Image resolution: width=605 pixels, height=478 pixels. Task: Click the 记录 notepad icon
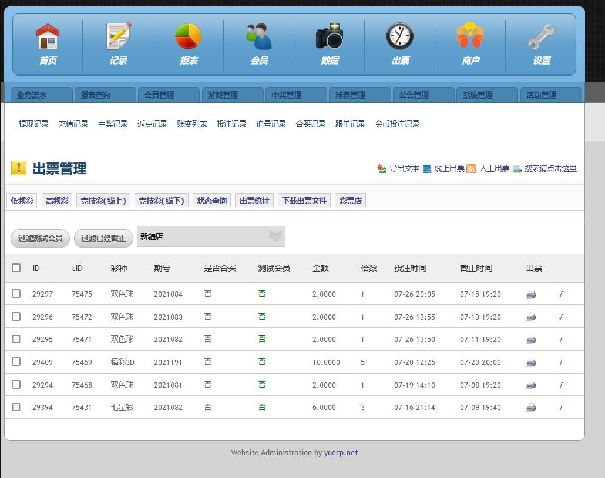click(x=119, y=36)
